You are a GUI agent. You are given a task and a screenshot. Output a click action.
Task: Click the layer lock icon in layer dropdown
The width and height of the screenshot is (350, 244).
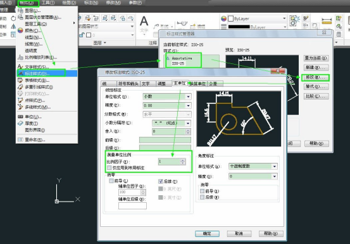pos(82,35)
